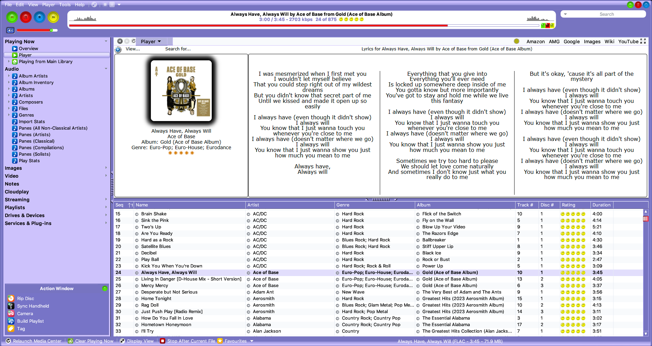Expand the Composers tree node
The height and width of the screenshot is (346, 652).
click(x=9, y=102)
